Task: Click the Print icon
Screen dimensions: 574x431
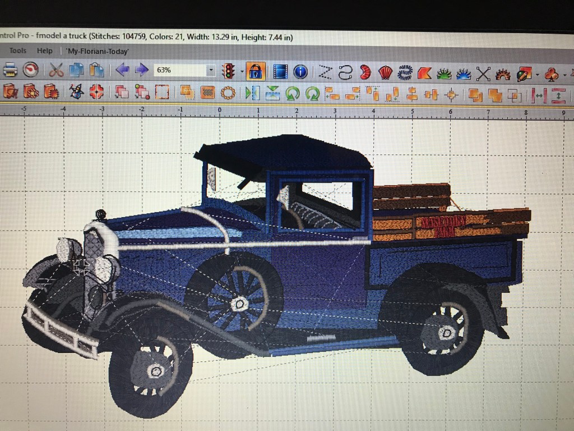Action: [10, 70]
